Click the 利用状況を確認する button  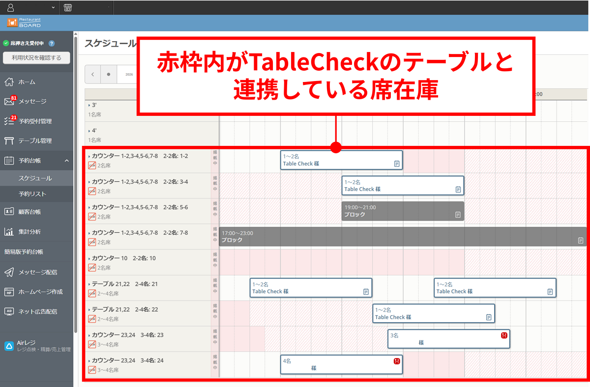[x=37, y=57]
